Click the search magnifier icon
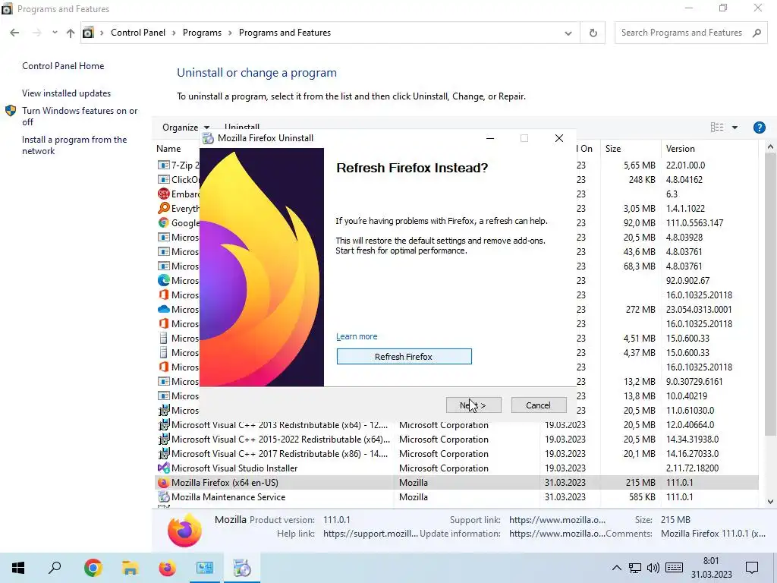The width and height of the screenshot is (777, 583). coord(757,33)
